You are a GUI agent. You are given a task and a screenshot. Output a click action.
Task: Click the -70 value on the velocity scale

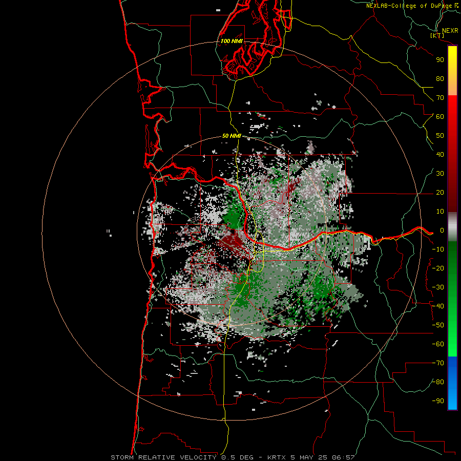[438, 363]
